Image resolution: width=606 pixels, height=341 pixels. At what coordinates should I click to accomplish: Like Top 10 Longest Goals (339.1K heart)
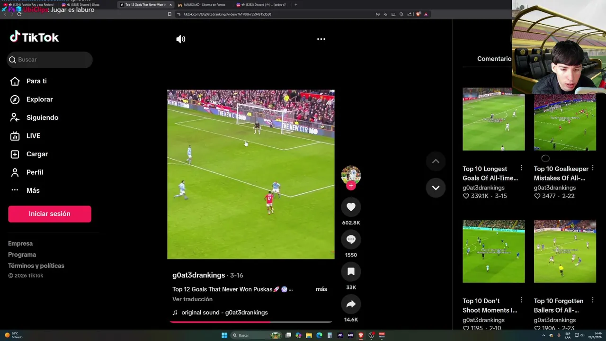466,196
